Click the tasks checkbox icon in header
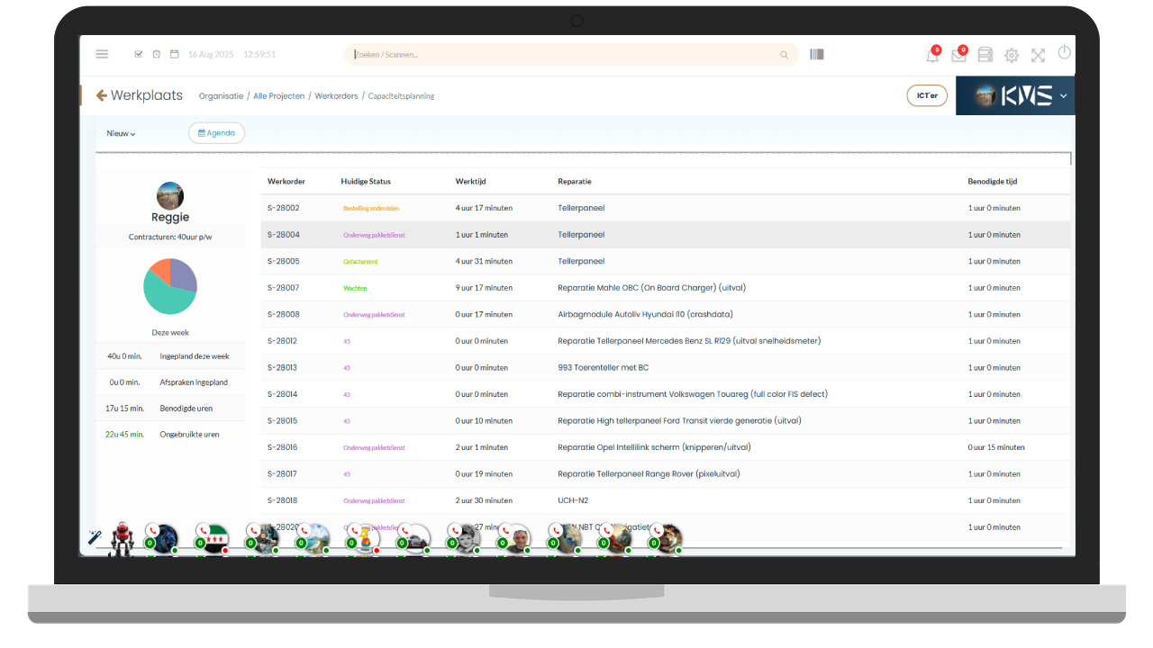This screenshot has width=1153, height=648. (x=139, y=54)
